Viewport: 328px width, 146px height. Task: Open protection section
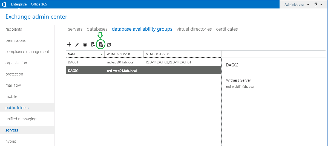tap(14, 74)
